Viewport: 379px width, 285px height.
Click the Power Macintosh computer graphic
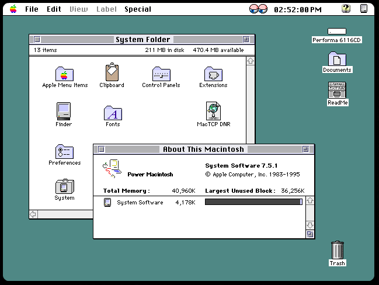pos(112,169)
